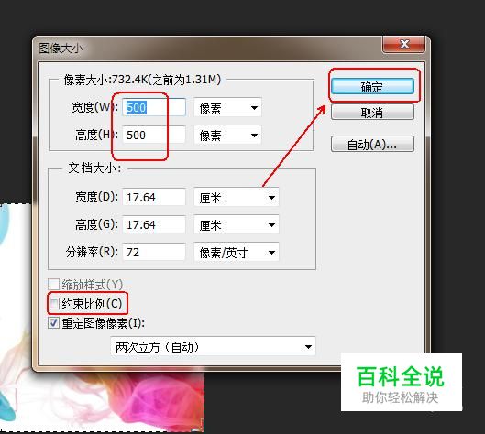The image size is (485, 434).
Task: Uncheck the 重定图像像素(I) checkbox
Action: pyautogui.click(x=53, y=323)
